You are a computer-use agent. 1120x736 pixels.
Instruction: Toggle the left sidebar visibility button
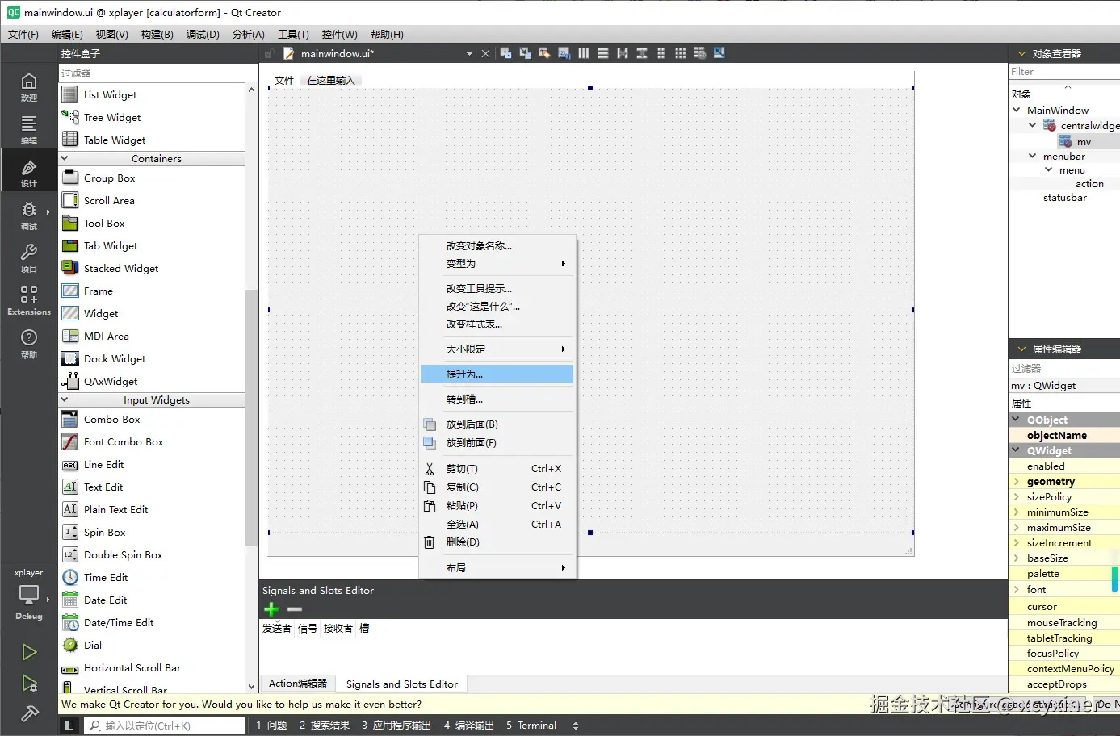[x=69, y=726]
